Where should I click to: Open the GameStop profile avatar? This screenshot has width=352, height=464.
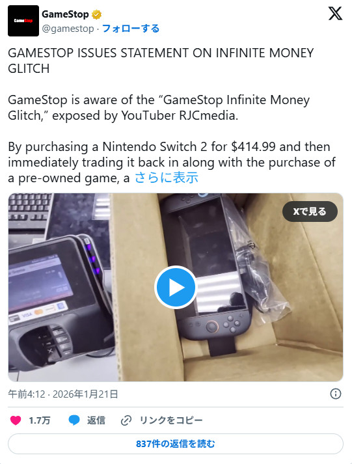(23, 21)
